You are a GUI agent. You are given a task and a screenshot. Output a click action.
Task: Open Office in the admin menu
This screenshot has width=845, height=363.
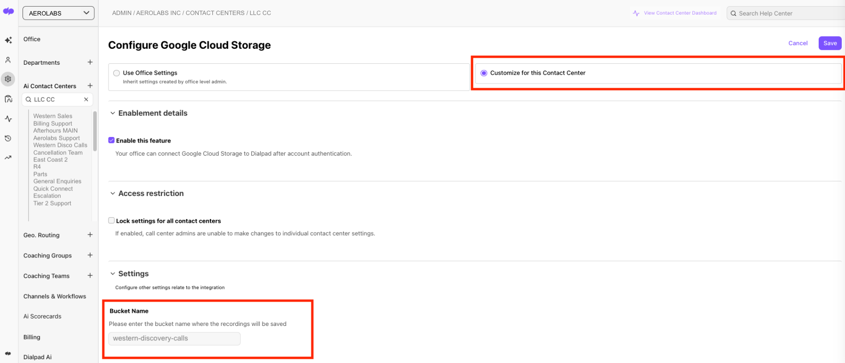32,39
